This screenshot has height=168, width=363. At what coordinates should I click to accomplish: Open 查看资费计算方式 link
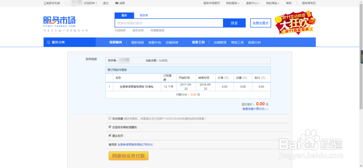(x=255, y=109)
